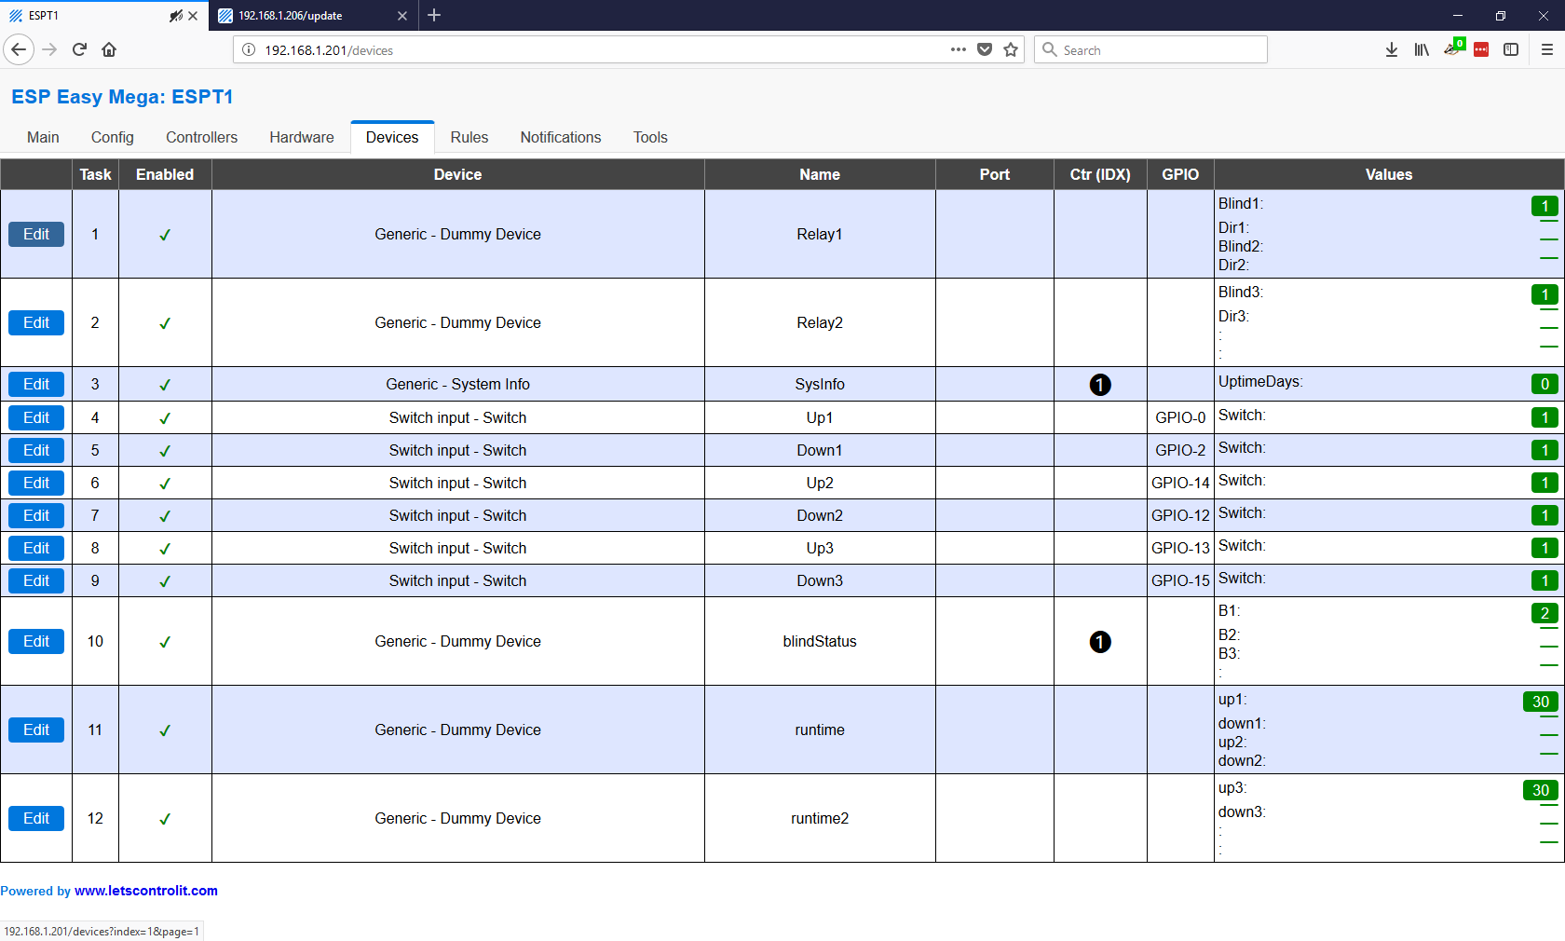This screenshot has height=941, width=1565.
Task: Open the Config tab
Action: (x=113, y=137)
